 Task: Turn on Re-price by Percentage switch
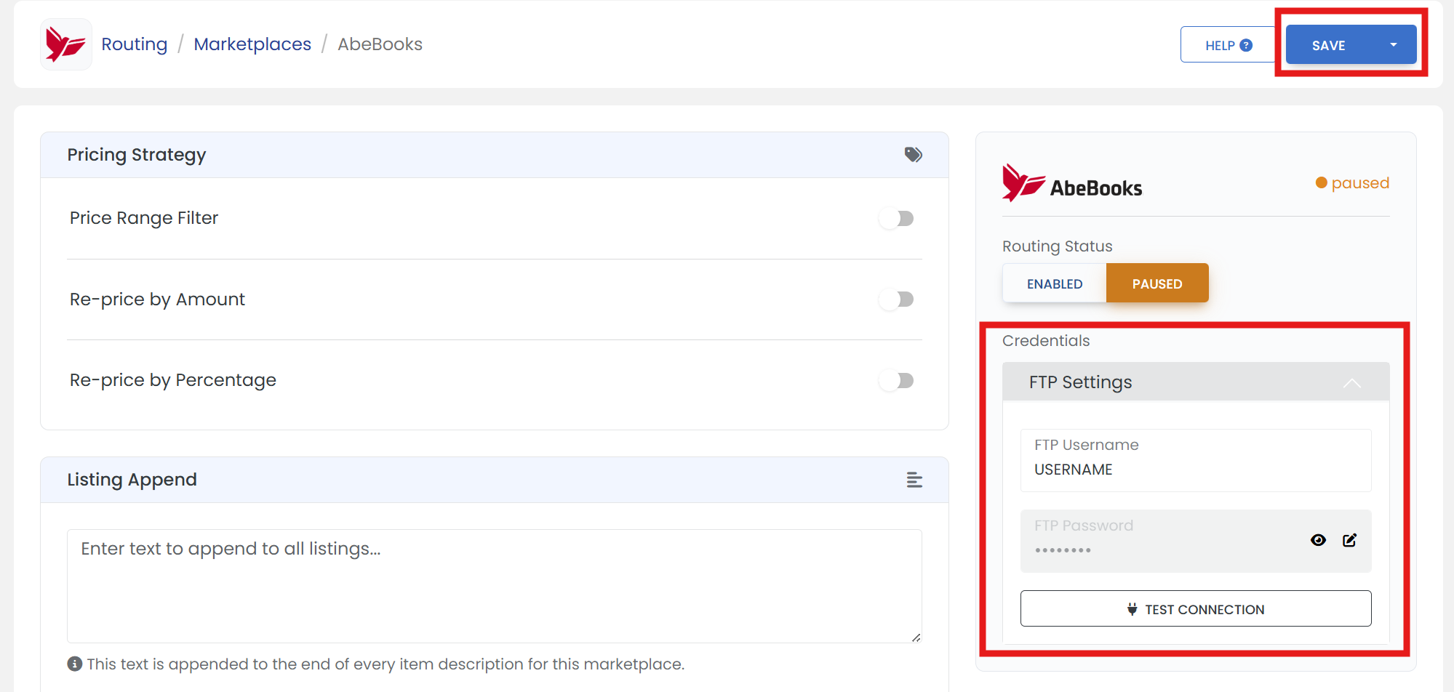[x=897, y=380]
